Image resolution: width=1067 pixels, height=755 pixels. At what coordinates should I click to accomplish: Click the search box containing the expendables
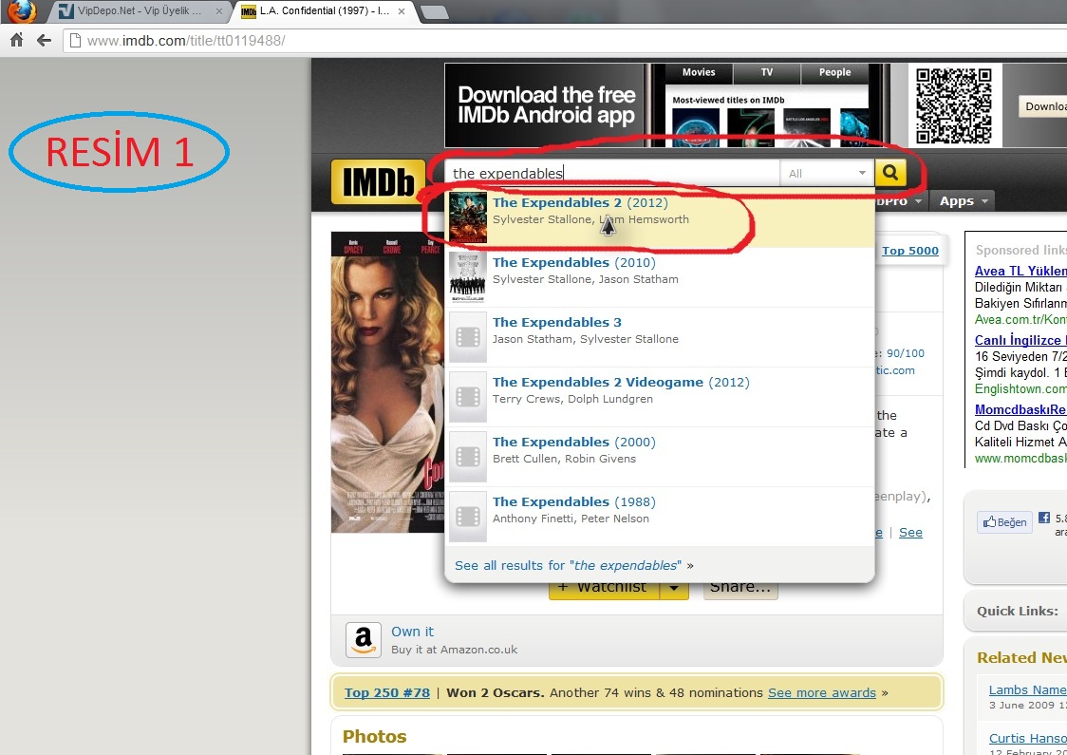612,173
